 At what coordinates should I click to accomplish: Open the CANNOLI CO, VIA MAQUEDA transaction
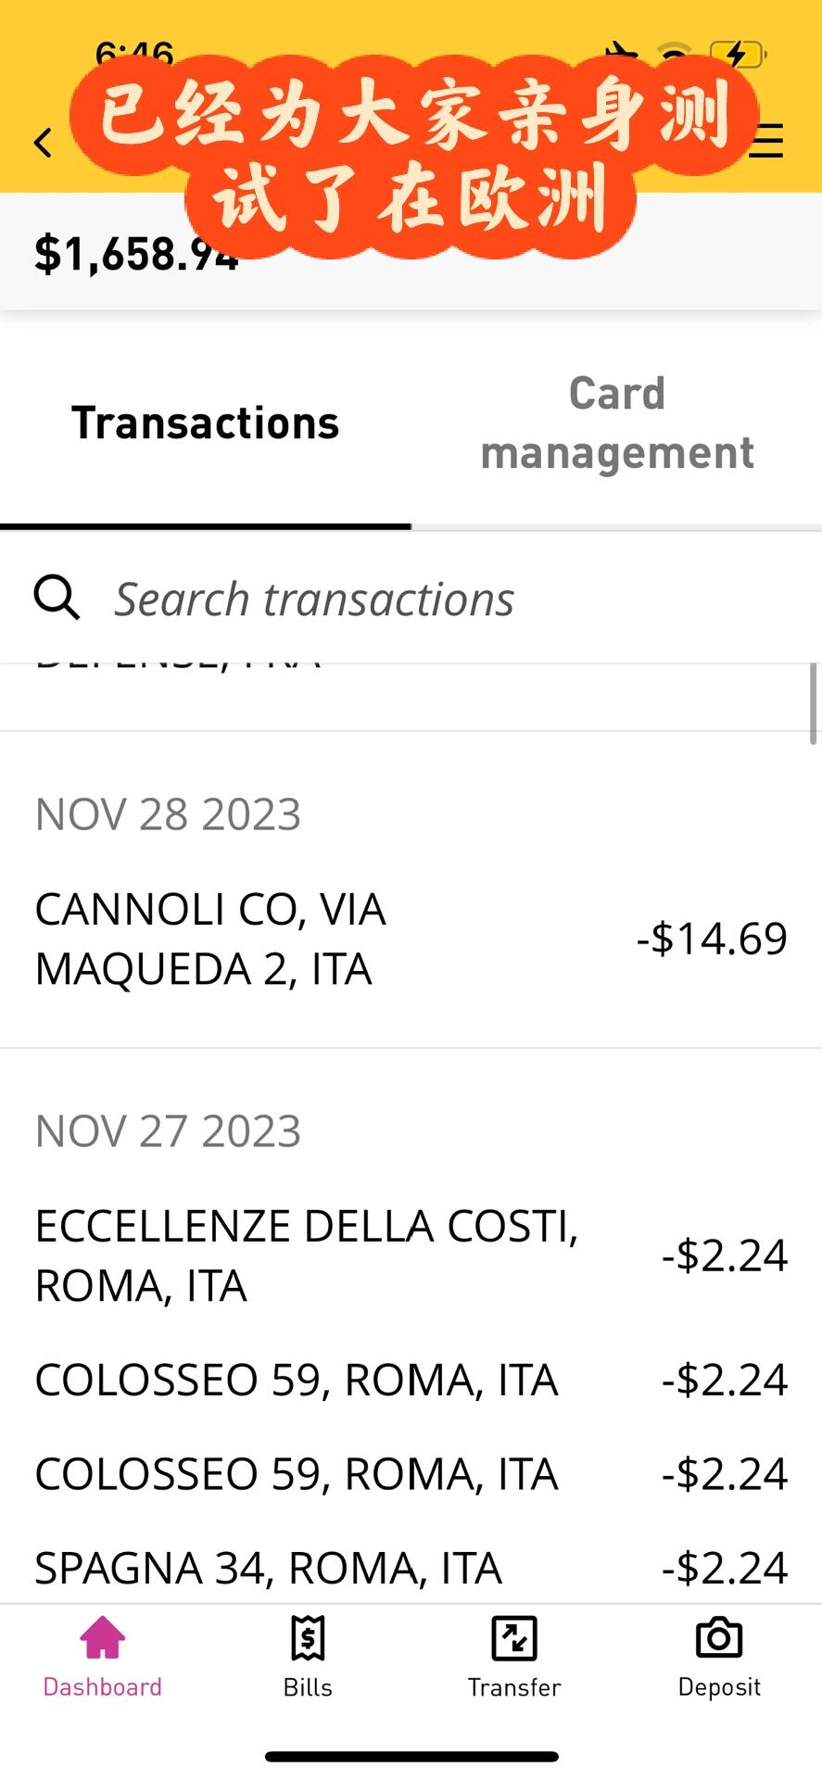(411, 939)
